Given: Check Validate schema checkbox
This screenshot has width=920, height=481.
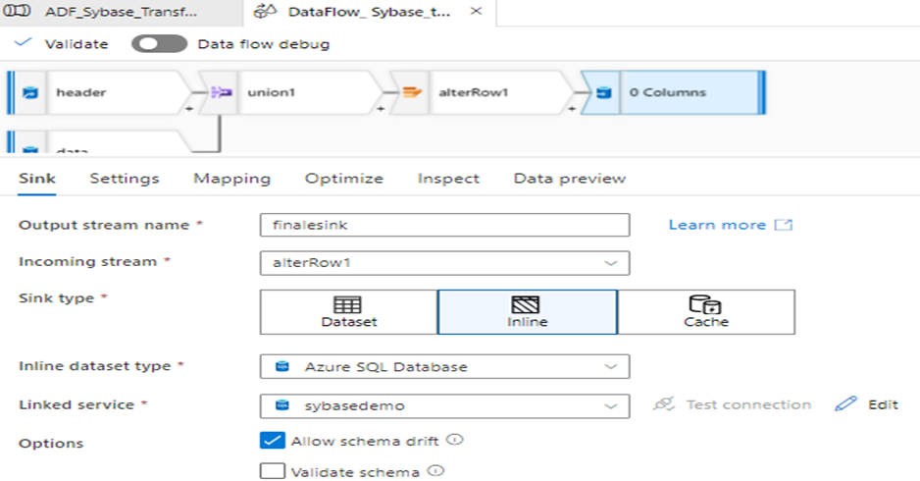Looking at the screenshot, I should click(x=273, y=471).
